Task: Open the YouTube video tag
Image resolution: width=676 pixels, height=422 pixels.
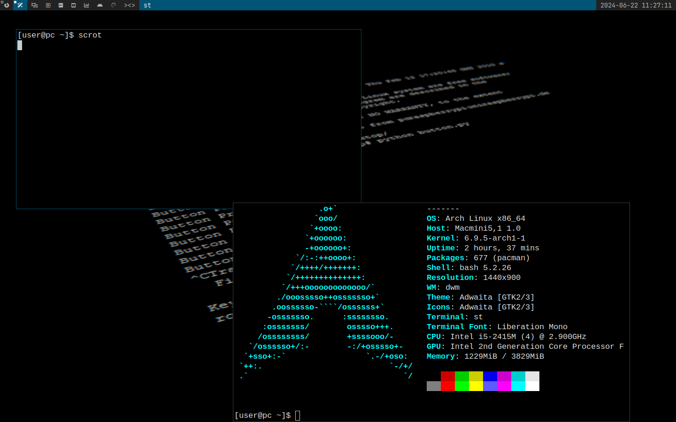Action: (74, 5)
